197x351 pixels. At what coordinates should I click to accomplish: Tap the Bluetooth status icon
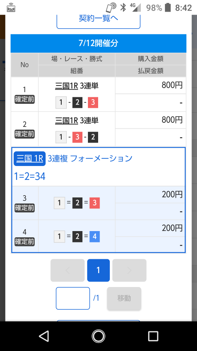coord(123,8)
